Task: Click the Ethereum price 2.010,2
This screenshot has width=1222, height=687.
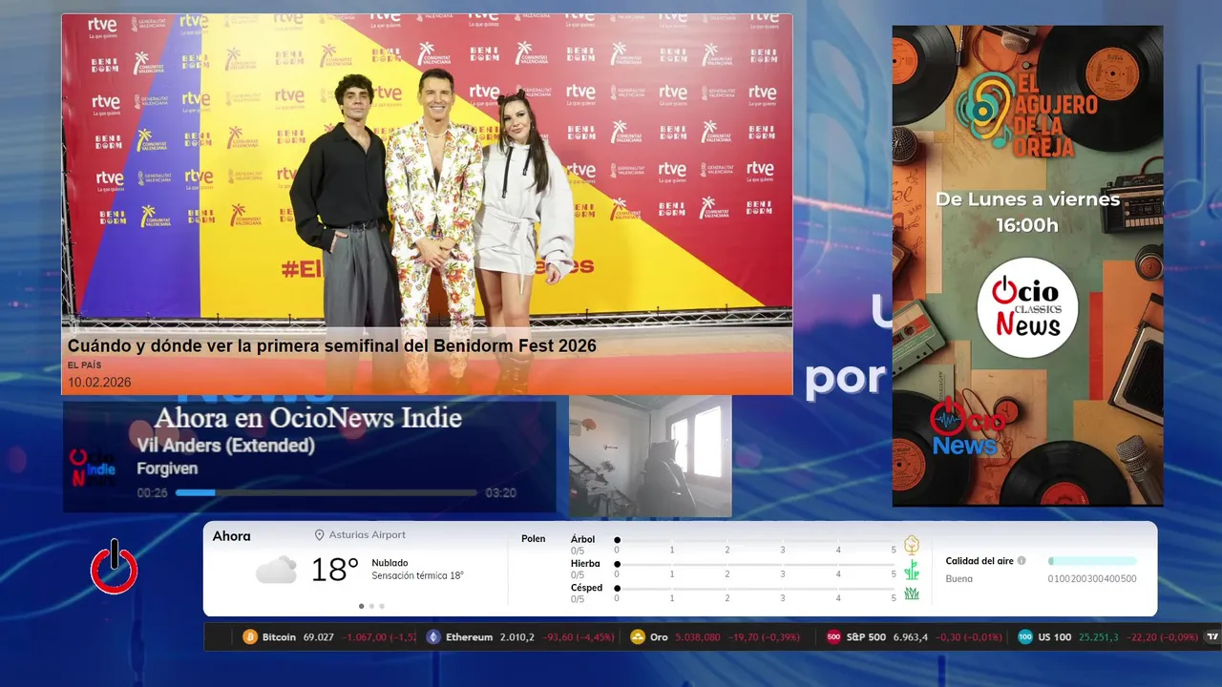Action: [517, 637]
